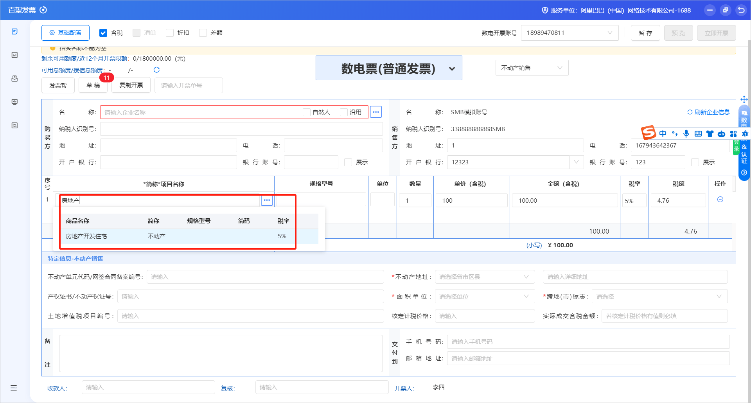751x403 pixels.
Task: Switch Sogou input language 中 icon
Action: click(663, 133)
